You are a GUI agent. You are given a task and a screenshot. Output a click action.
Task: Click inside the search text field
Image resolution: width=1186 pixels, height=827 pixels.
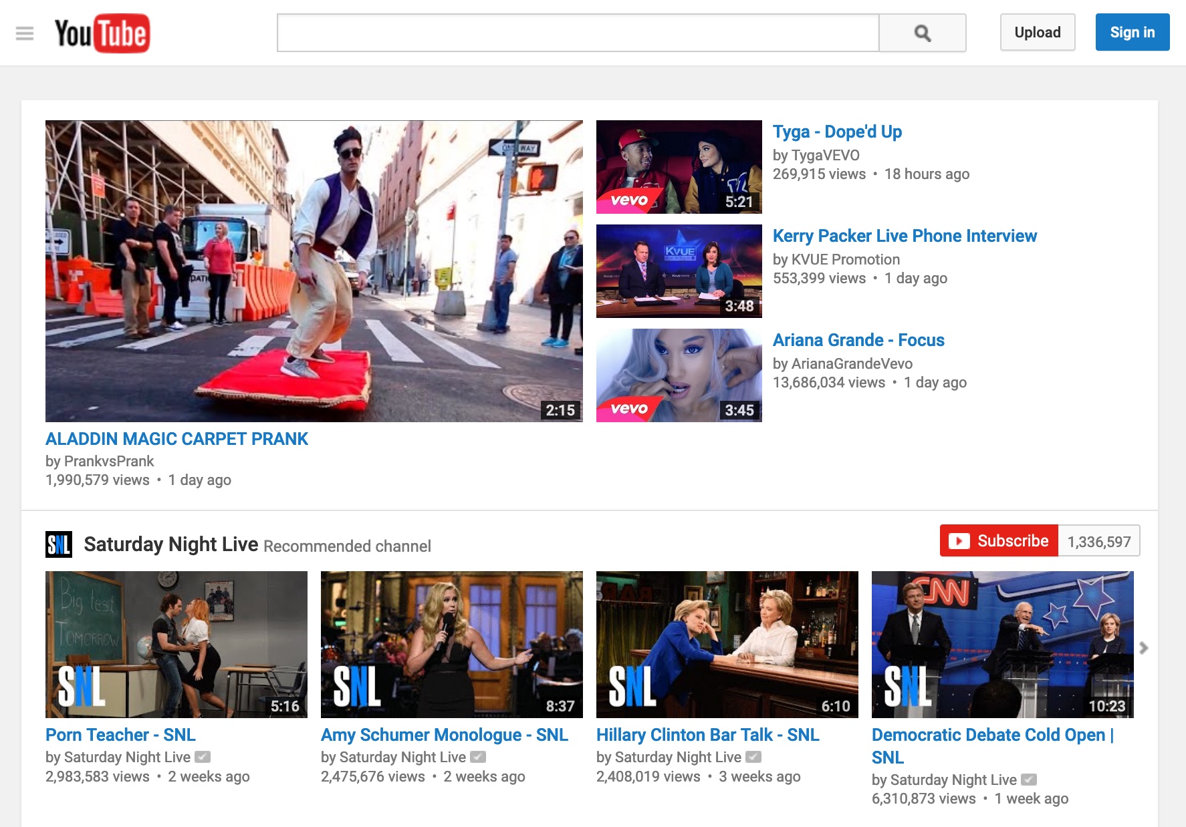click(578, 33)
